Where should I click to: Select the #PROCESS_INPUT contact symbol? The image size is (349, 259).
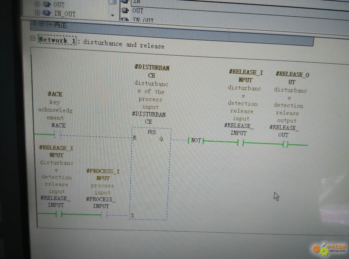[104, 215]
